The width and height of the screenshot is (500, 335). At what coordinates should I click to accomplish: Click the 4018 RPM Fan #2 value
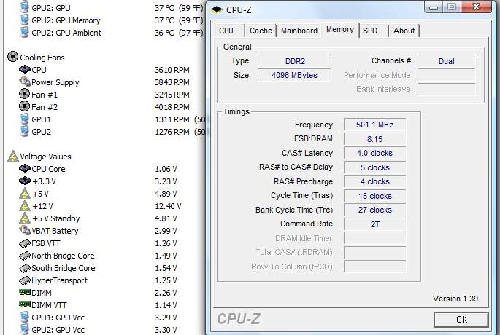172,107
